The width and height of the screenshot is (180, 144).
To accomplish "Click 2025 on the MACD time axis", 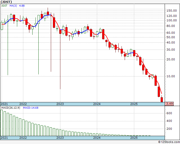I will click(134, 138).
